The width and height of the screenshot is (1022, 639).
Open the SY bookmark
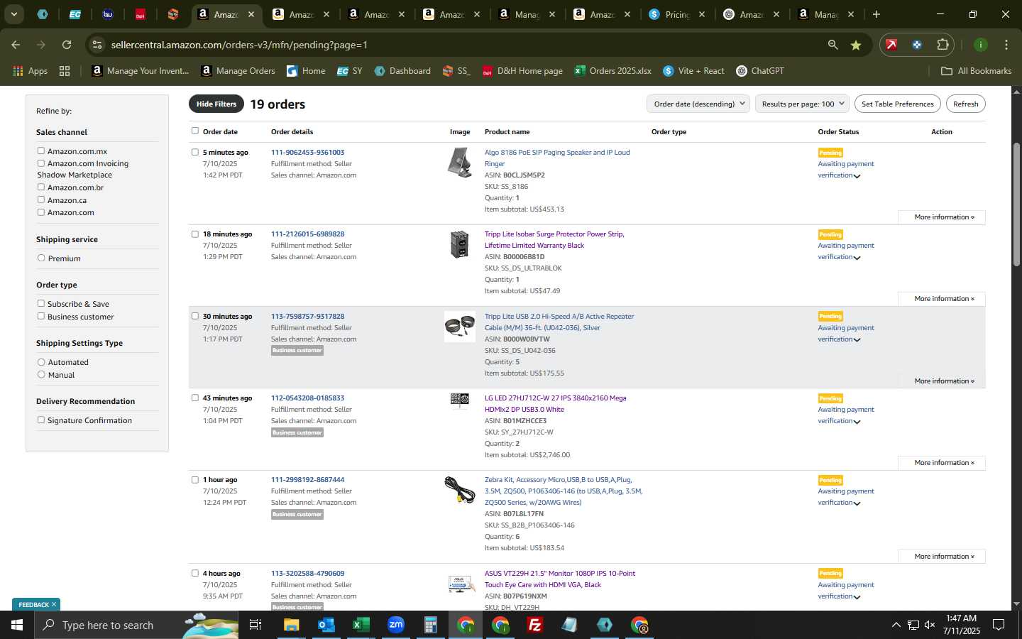tap(350, 71)
